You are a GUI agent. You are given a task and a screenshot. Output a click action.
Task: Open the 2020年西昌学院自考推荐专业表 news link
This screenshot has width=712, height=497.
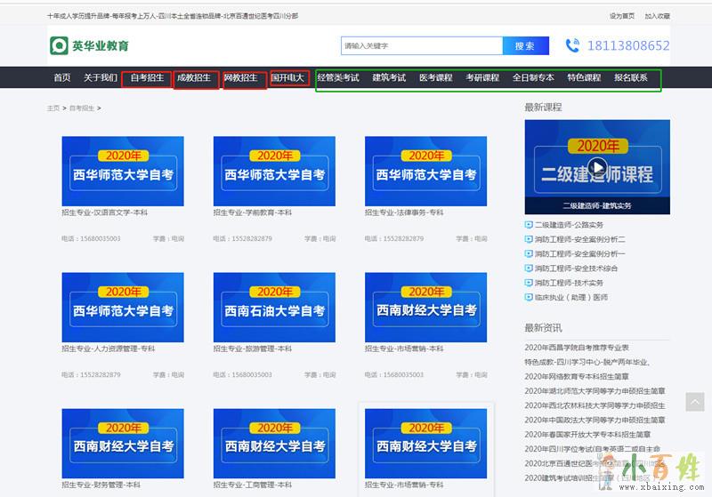click(x=576, y=348)
